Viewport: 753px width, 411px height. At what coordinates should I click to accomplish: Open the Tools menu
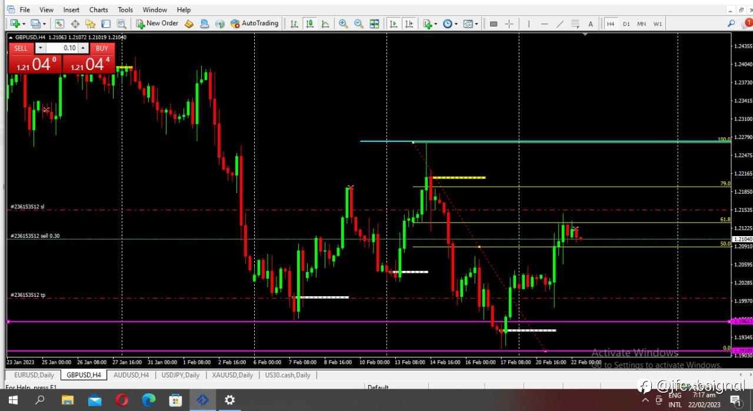(125, 9)
